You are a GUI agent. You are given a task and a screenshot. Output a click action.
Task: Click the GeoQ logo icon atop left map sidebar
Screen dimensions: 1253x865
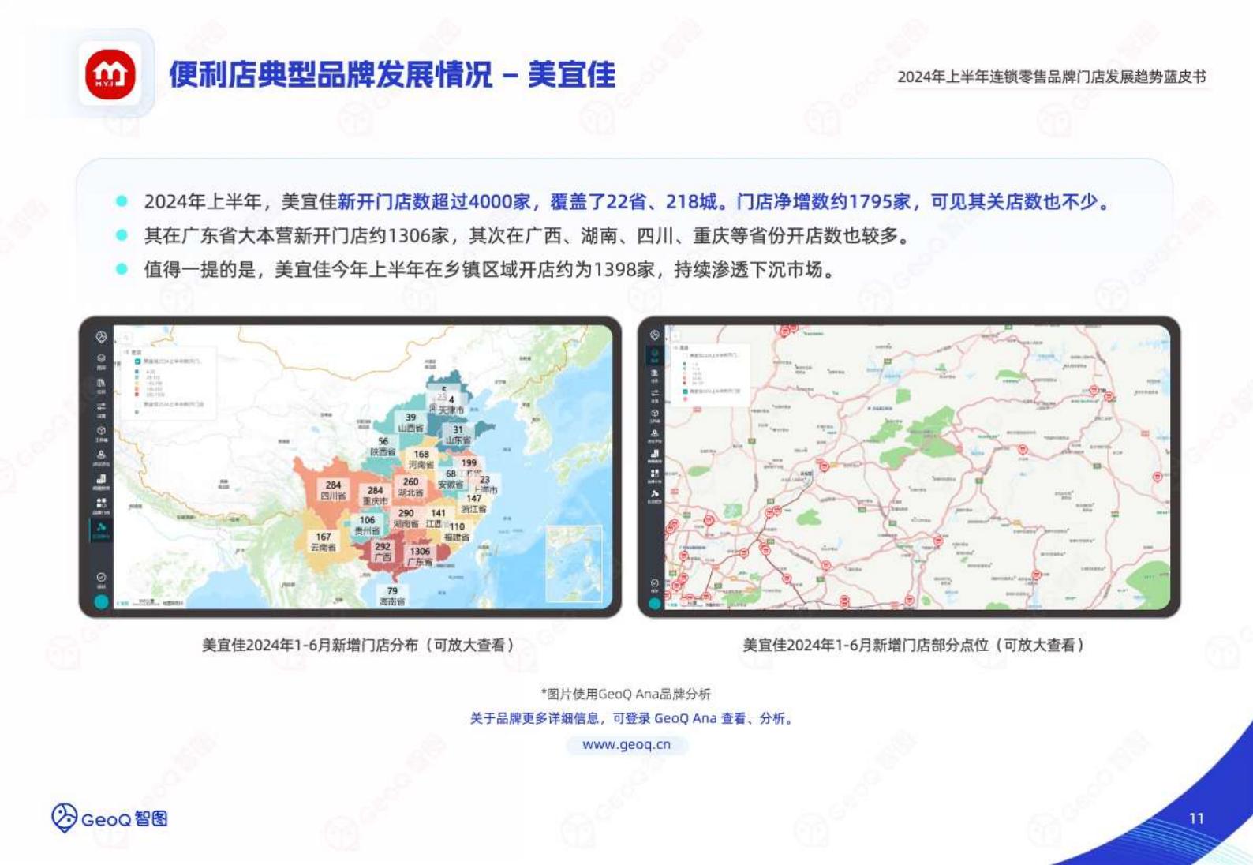point(101,337)
